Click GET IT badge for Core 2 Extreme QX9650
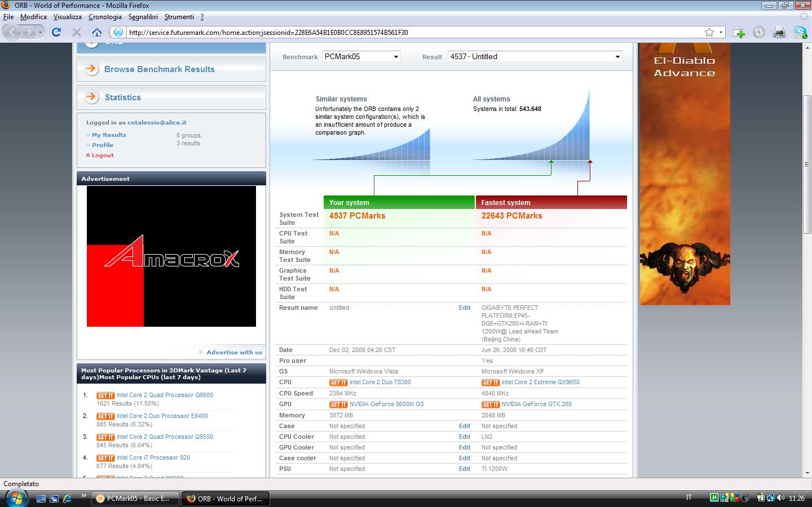This screenshot has height=507, width=812. [x=491, y=383]
